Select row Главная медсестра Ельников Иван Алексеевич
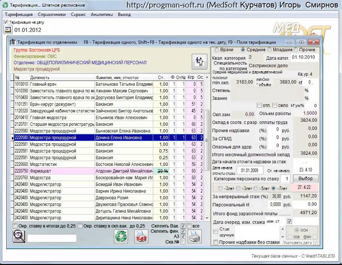The width and height of the screenshot is (342, 265). pyautogui.click(x=109, y=117)
